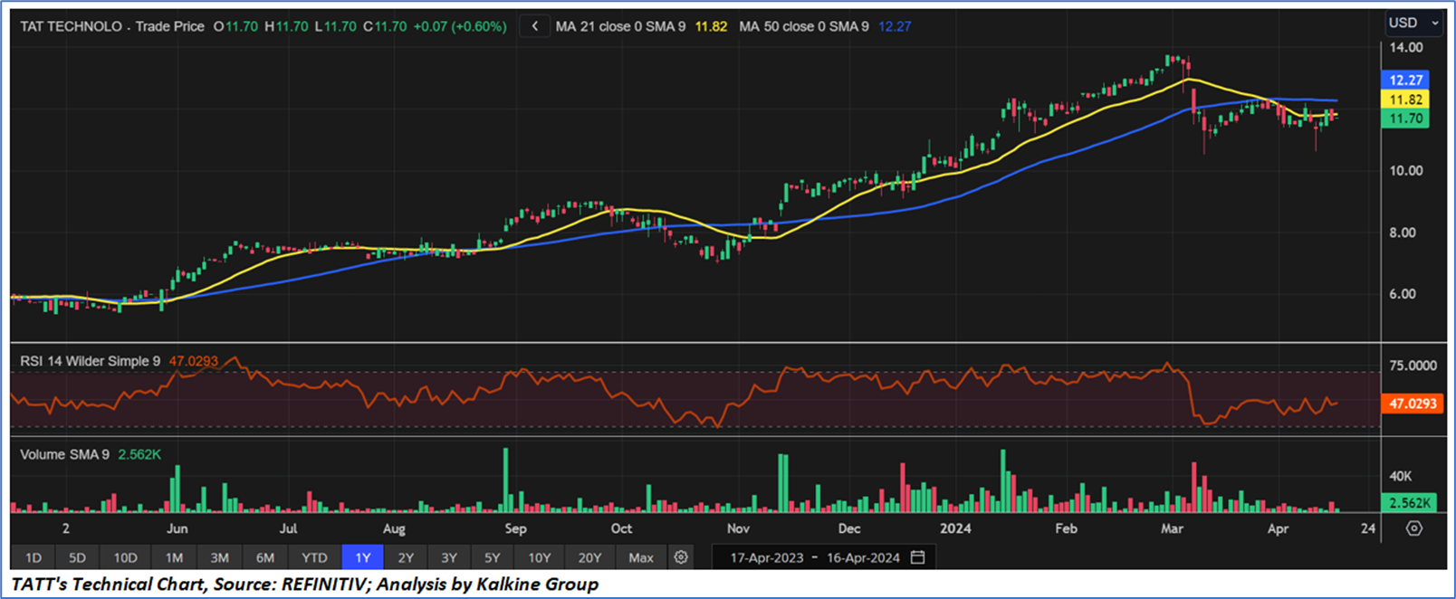Click the MA 50 close indicator label
The width and height of the screenshot is (1456, 599).
(x=803, y=26)
